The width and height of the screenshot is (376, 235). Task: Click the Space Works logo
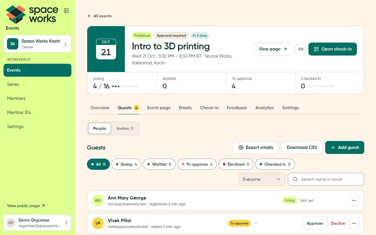click(32, 14)
